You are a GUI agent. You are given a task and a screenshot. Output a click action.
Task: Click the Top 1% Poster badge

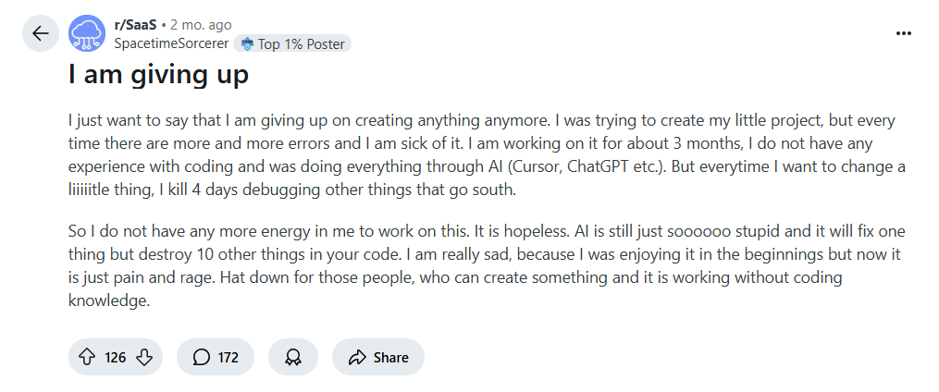click(292, 43)
